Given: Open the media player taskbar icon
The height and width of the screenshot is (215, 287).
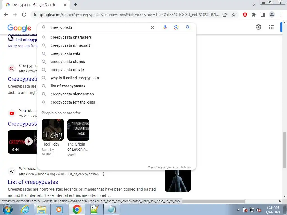Looking at the screenshot, I should coord(59,209).
